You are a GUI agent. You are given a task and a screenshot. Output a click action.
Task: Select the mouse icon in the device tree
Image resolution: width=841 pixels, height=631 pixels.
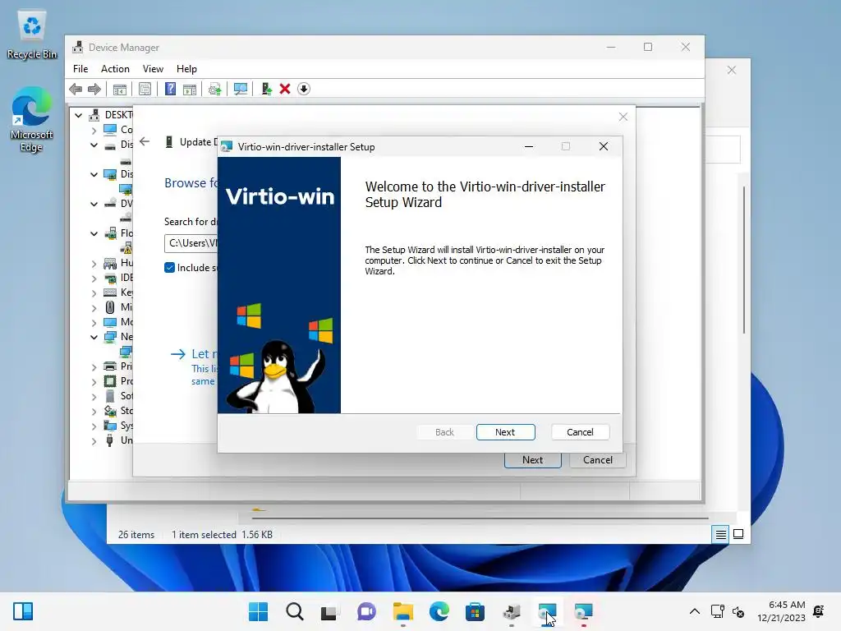[110, 307]
